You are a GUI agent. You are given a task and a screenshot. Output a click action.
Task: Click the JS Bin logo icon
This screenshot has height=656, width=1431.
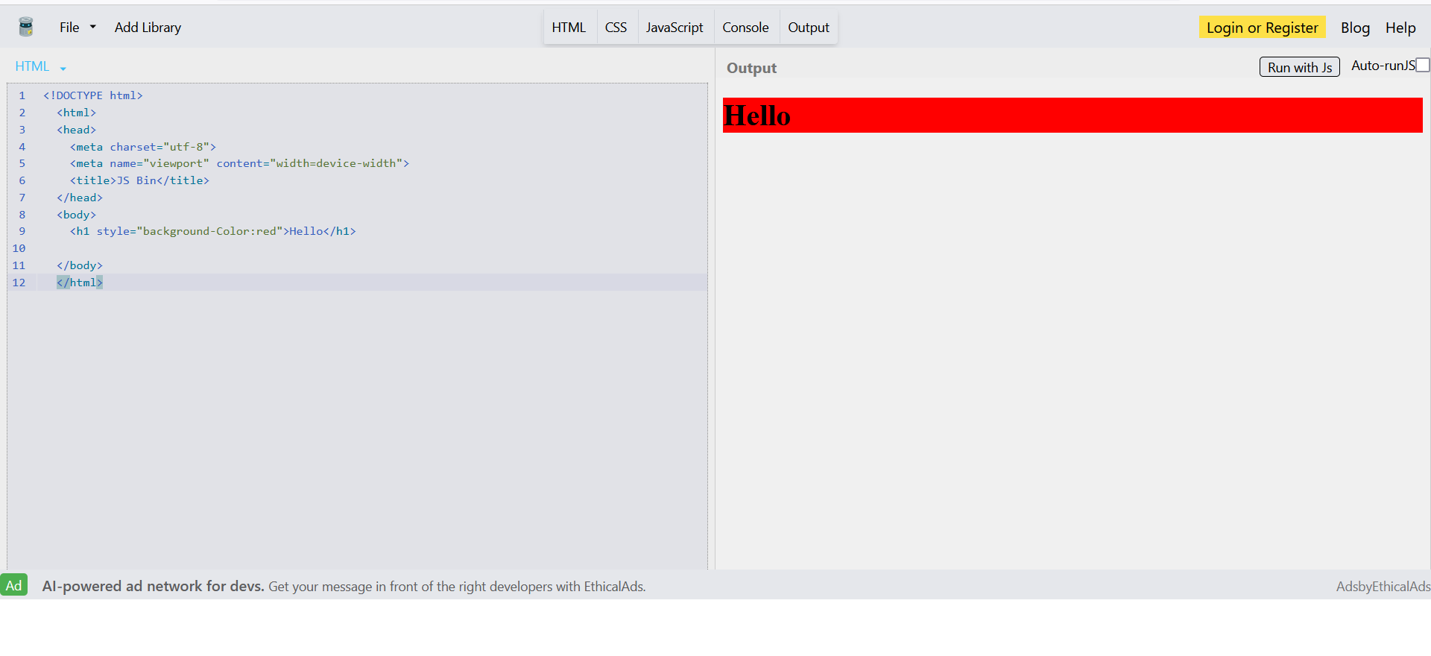click(26, 27)
